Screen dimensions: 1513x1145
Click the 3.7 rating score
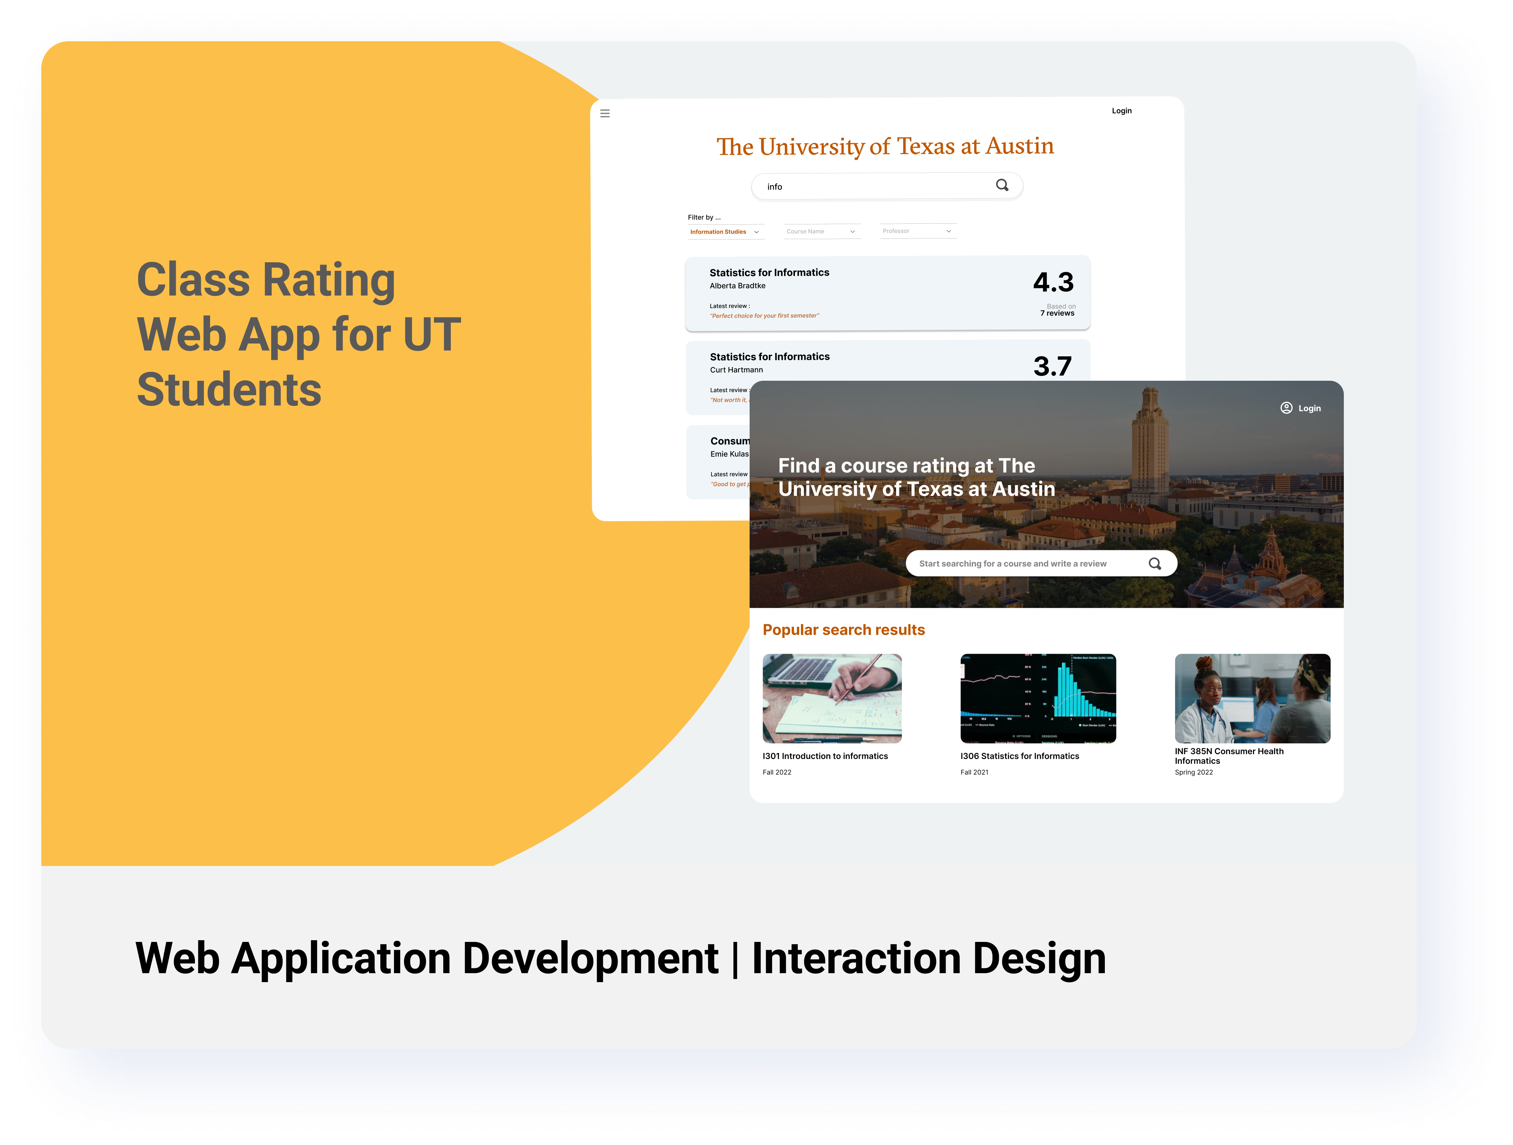1052,366
